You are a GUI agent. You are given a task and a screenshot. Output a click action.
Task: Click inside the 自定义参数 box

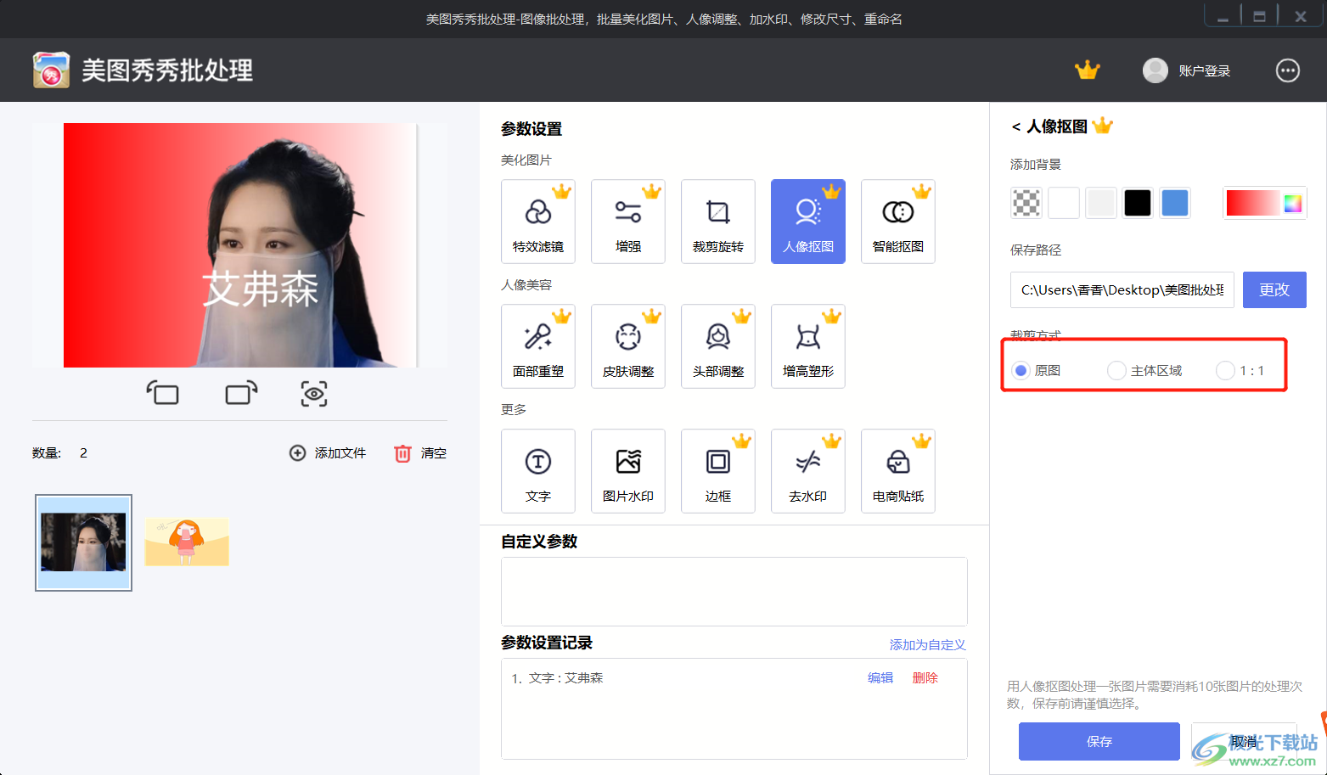point(734,592)
